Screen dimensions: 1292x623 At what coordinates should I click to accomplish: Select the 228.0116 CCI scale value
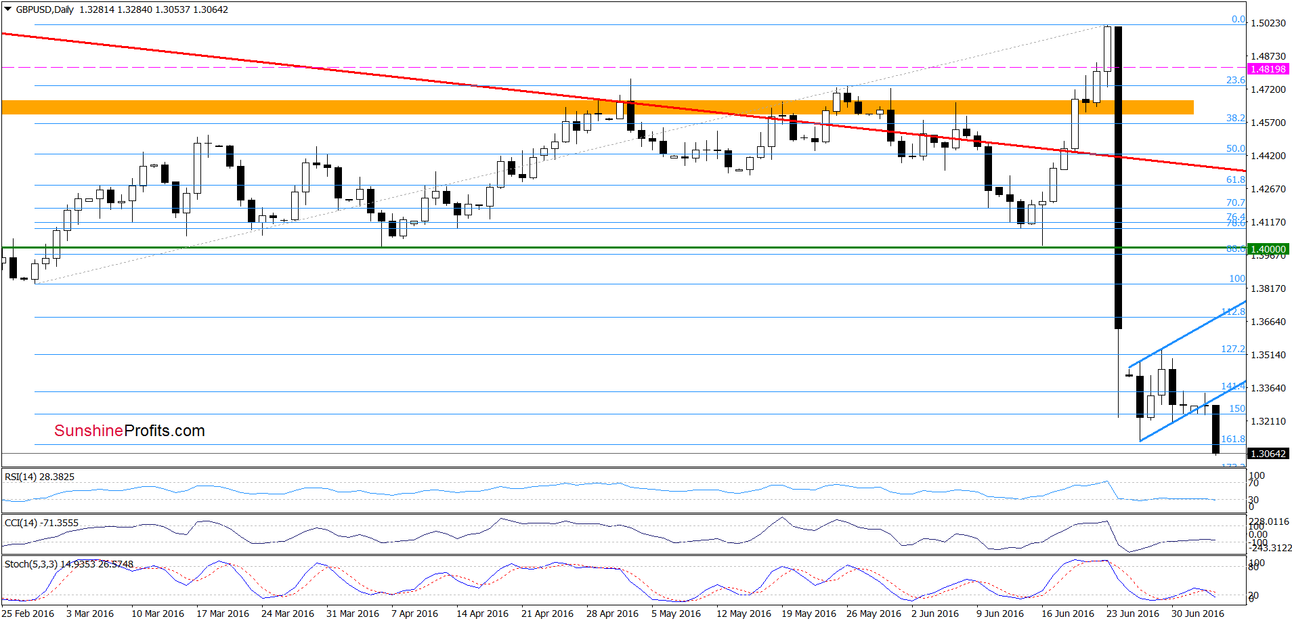[1269, 521]
